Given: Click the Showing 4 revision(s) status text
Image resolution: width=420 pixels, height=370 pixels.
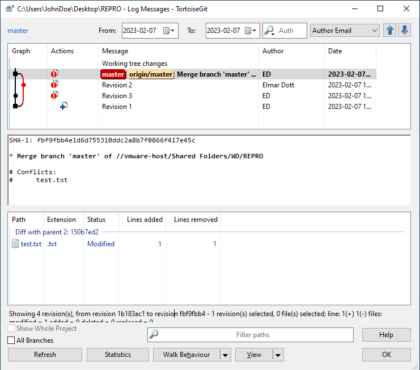Looking at the screenshot, I should 196,314.
